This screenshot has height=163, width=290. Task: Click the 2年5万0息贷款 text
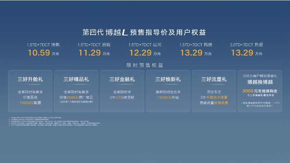tap(122, 98)
